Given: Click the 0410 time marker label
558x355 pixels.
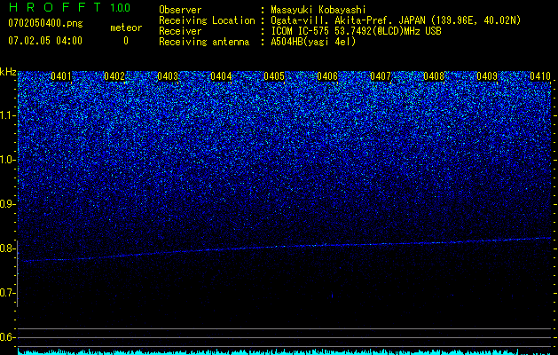Looking at the screenshot, I should pyautogui.click(x=540, y=76).
